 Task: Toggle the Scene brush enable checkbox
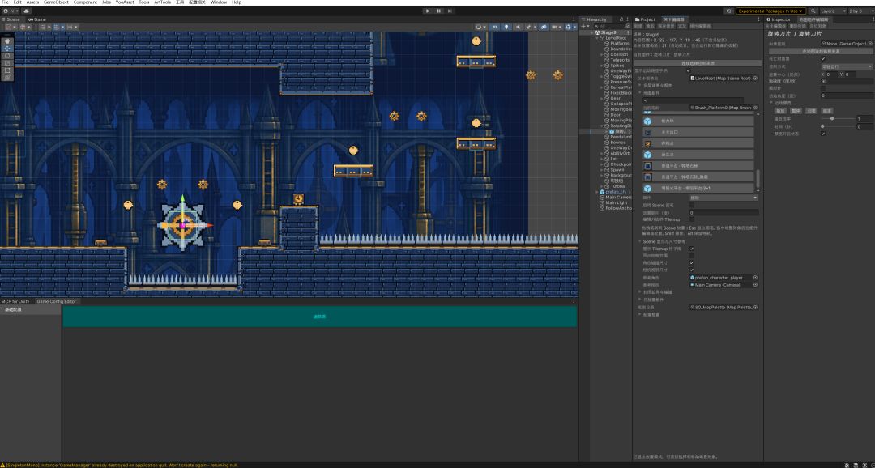[x=692, y=206]
